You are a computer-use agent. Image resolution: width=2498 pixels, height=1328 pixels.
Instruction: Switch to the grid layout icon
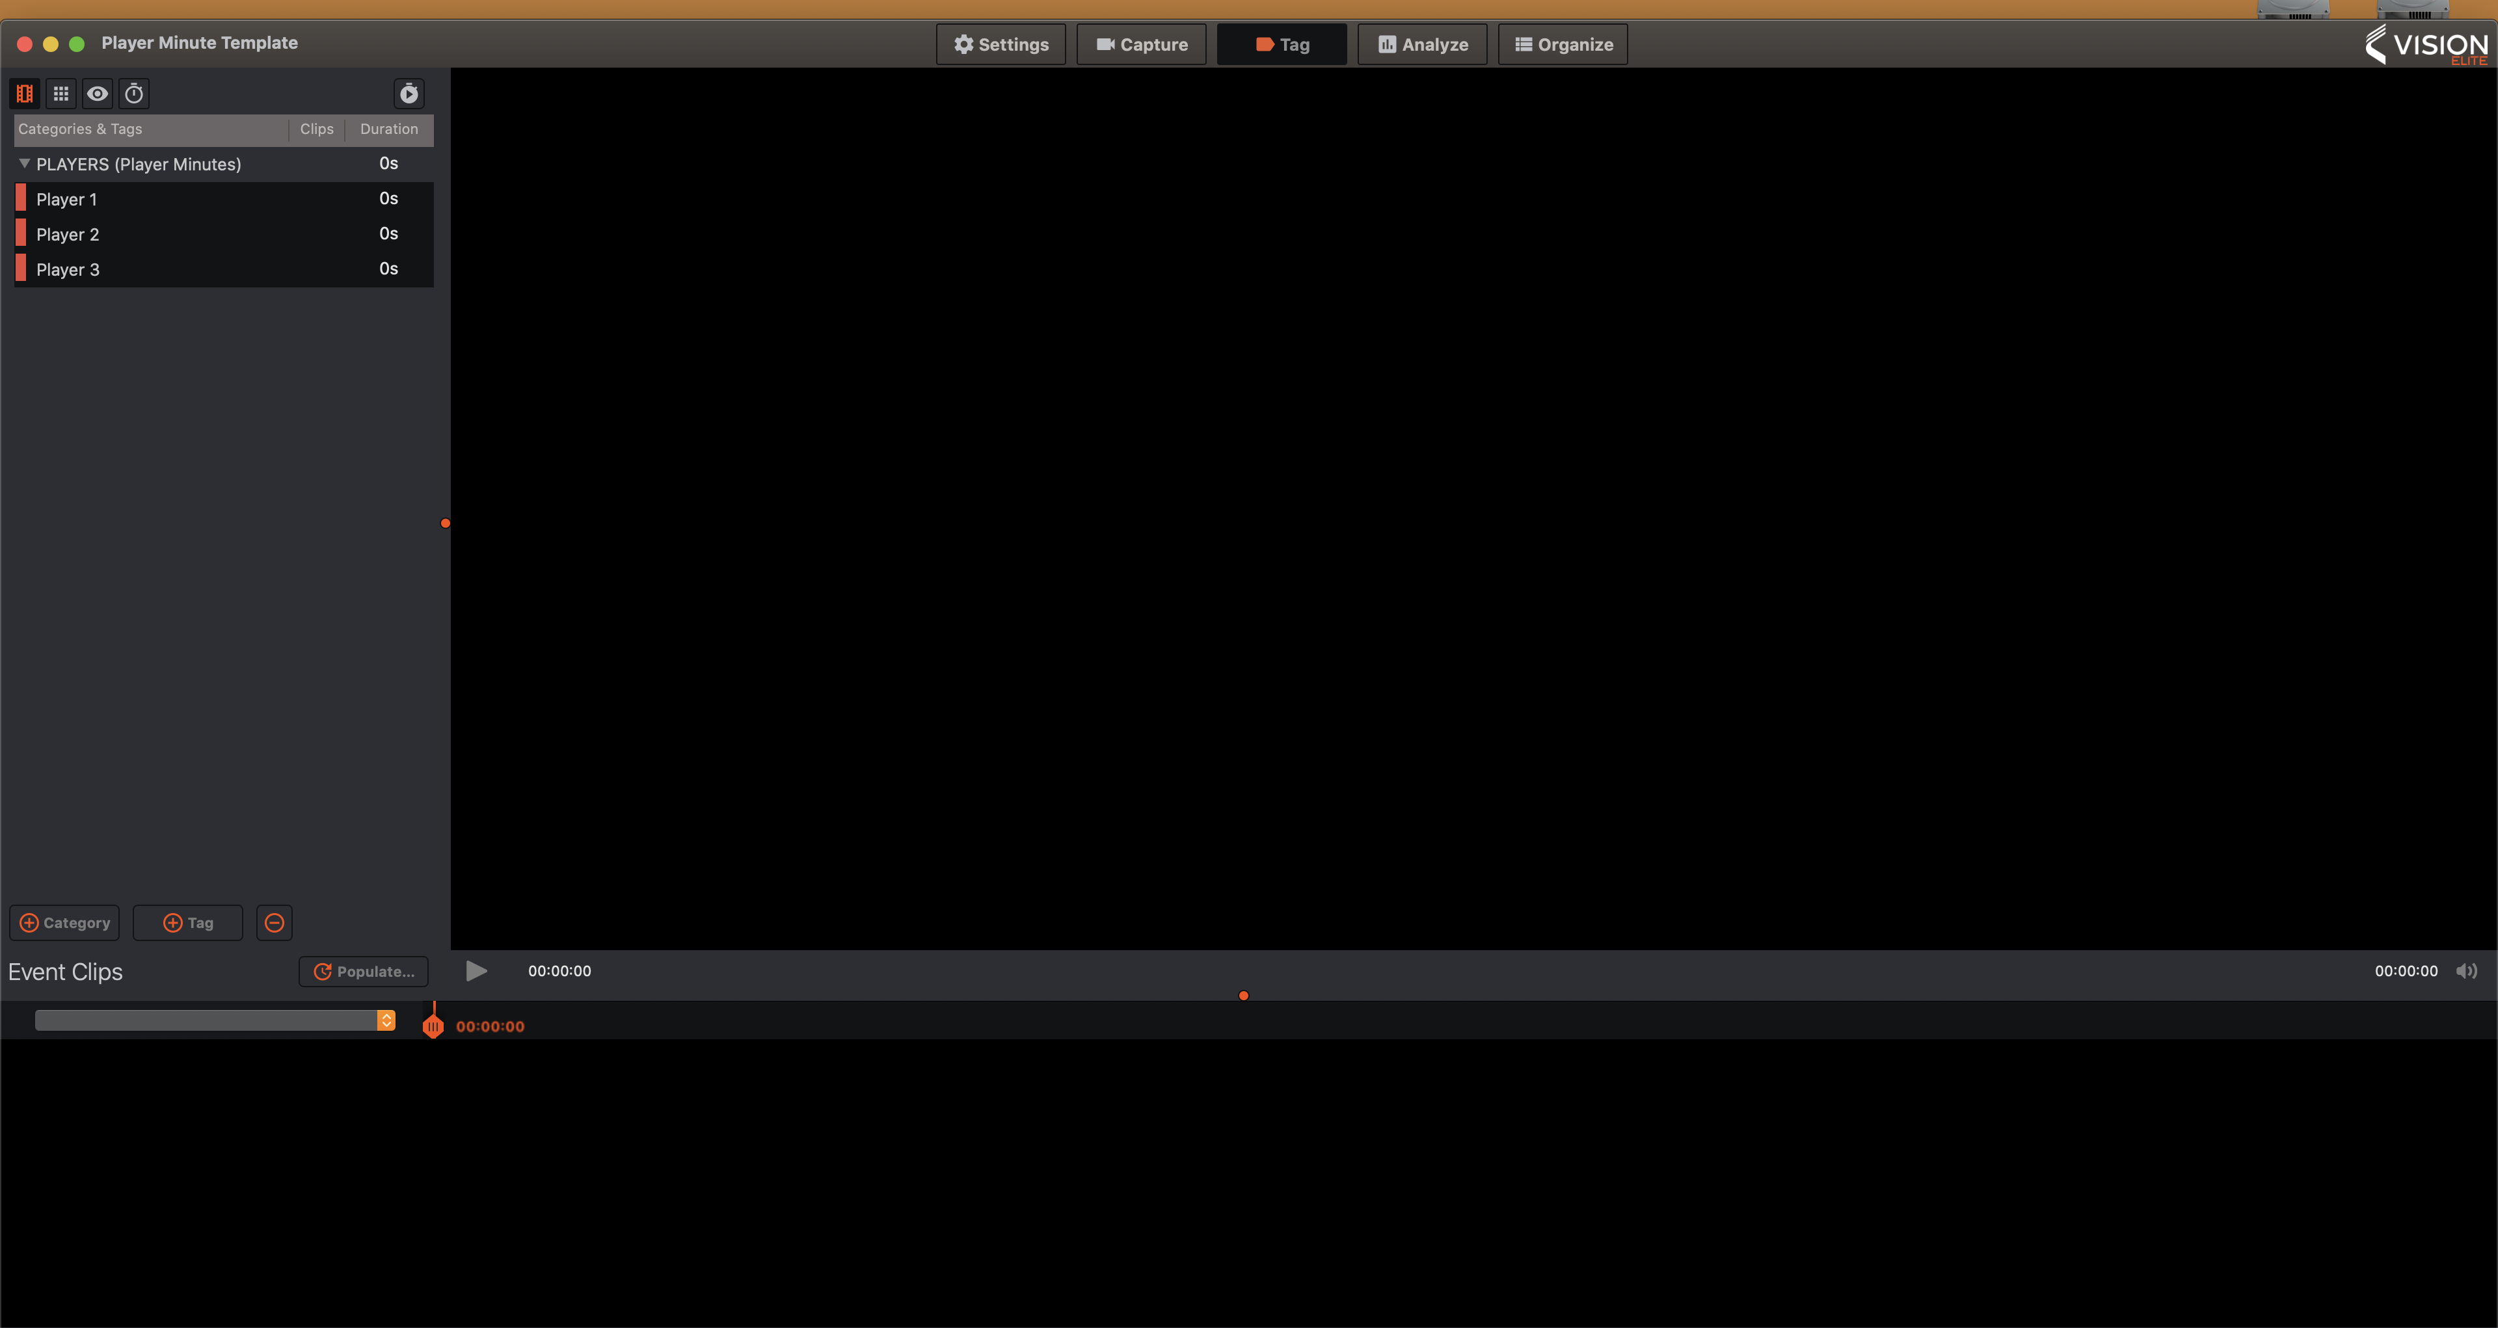pos(61,94)
